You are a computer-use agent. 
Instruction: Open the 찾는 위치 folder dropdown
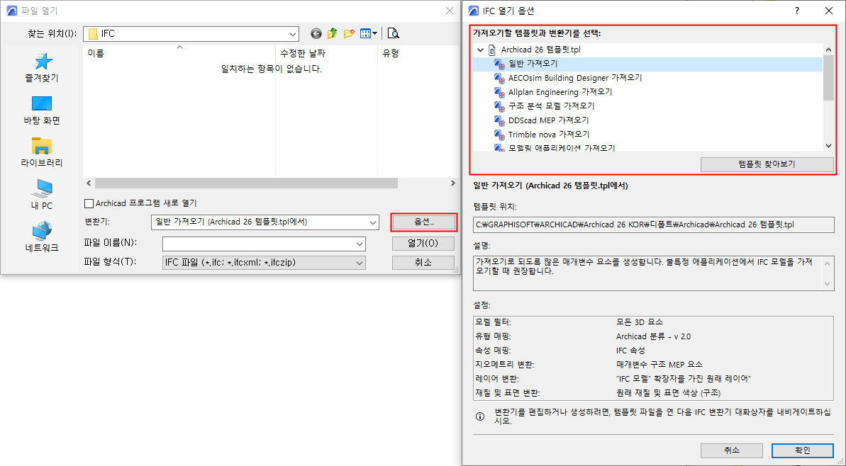point(191,33)
